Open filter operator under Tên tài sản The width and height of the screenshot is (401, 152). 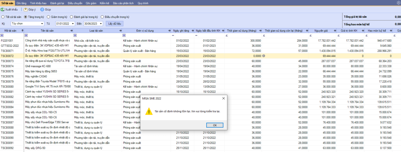26,35
